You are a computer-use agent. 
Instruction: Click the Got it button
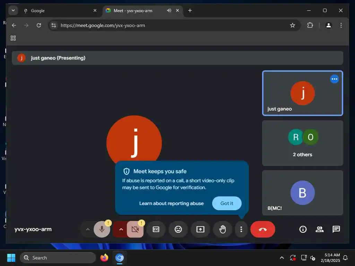[227, 203]
